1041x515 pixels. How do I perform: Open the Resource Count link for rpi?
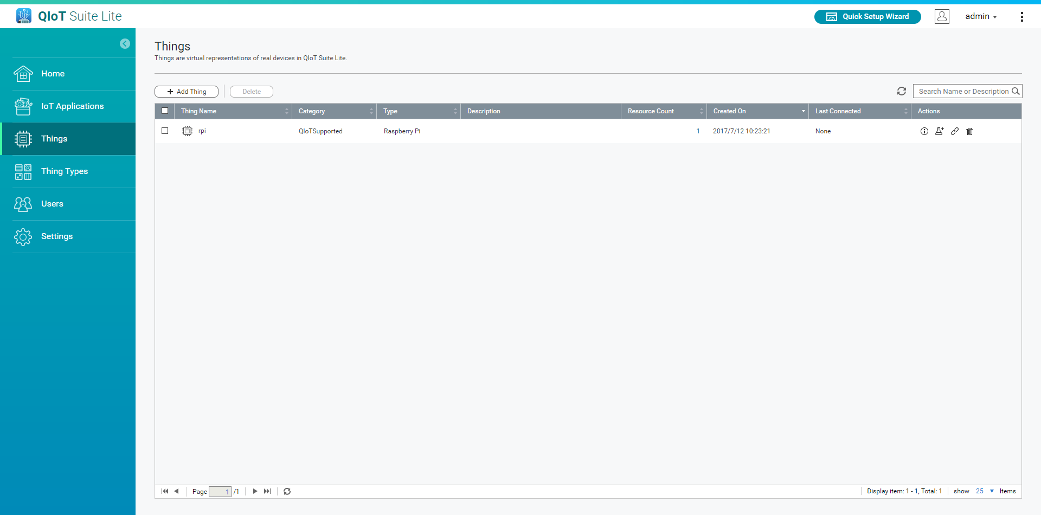(697, 131)
